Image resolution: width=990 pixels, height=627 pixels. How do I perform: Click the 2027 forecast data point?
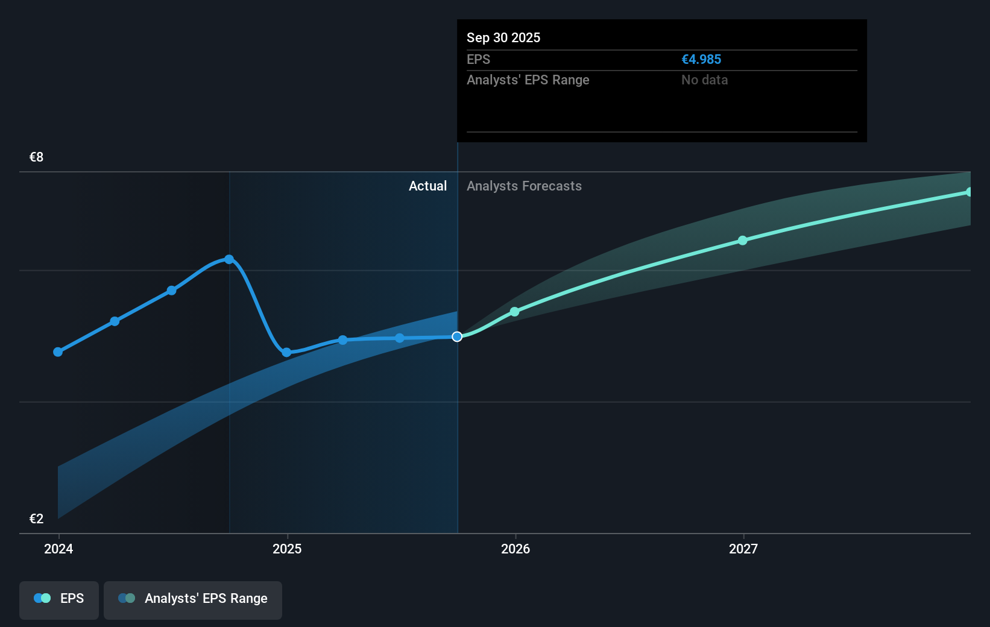tap(743, 241)
